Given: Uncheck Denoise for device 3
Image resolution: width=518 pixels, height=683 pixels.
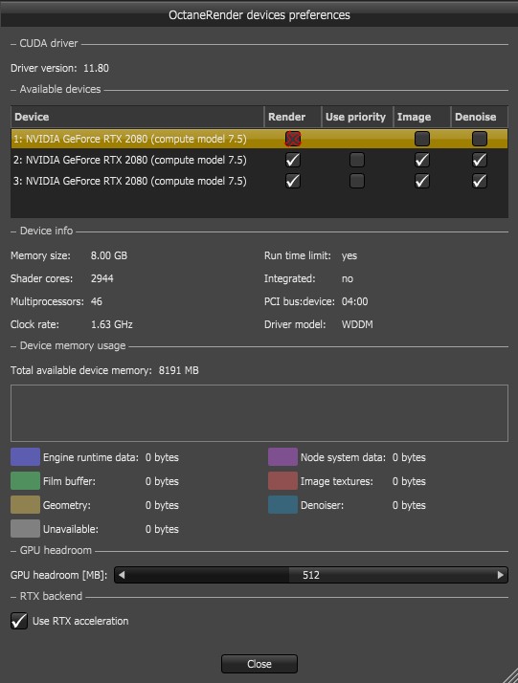Looking at the screenshot, I should pyautogui.click(x=479, y=181).
